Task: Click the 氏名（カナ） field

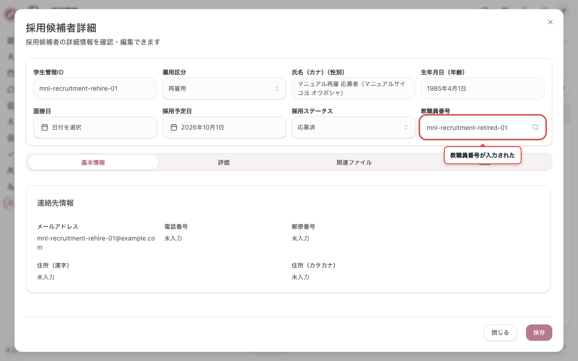Action: click(x=354, y=88)
